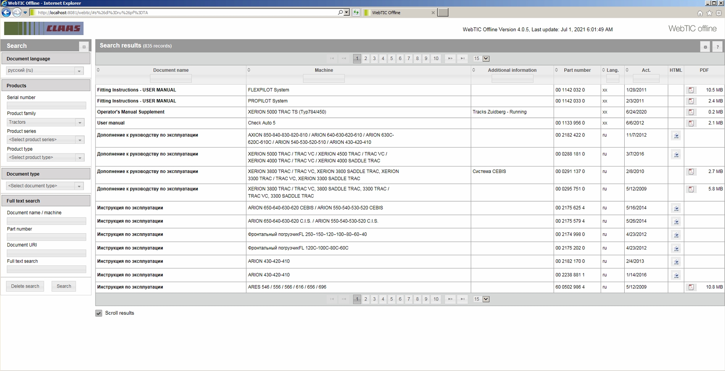Open Select product type dropdown

46,158
